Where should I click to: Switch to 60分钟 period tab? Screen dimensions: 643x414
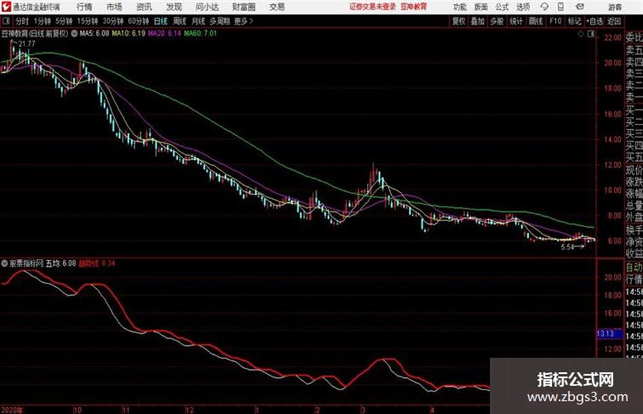pyautogui.click(x=138, y=21)
